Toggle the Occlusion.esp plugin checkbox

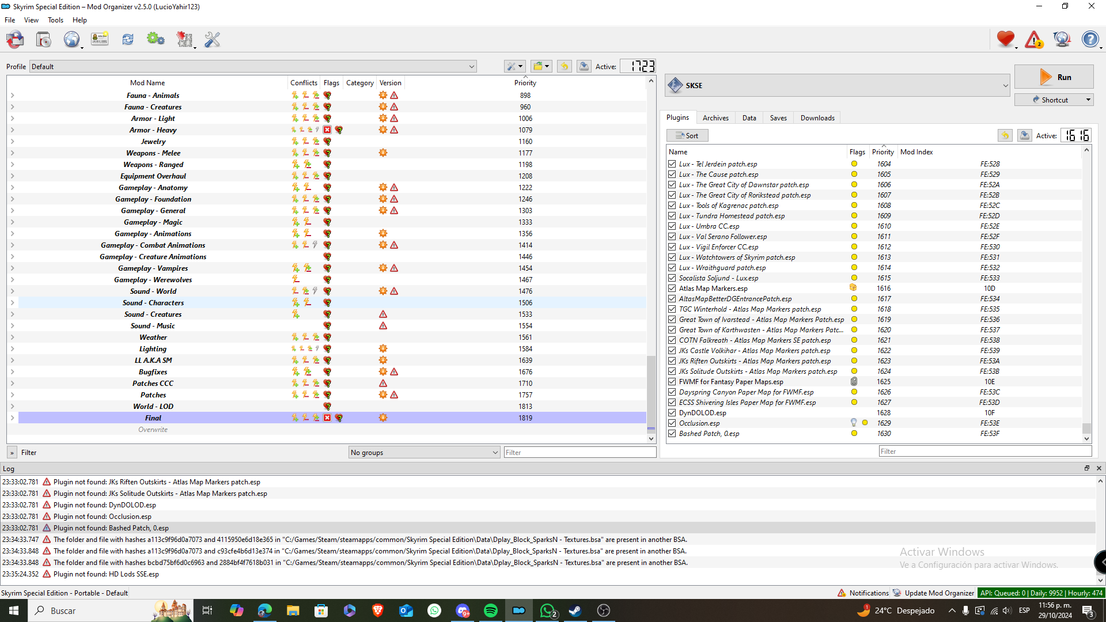tap(672, 423)
